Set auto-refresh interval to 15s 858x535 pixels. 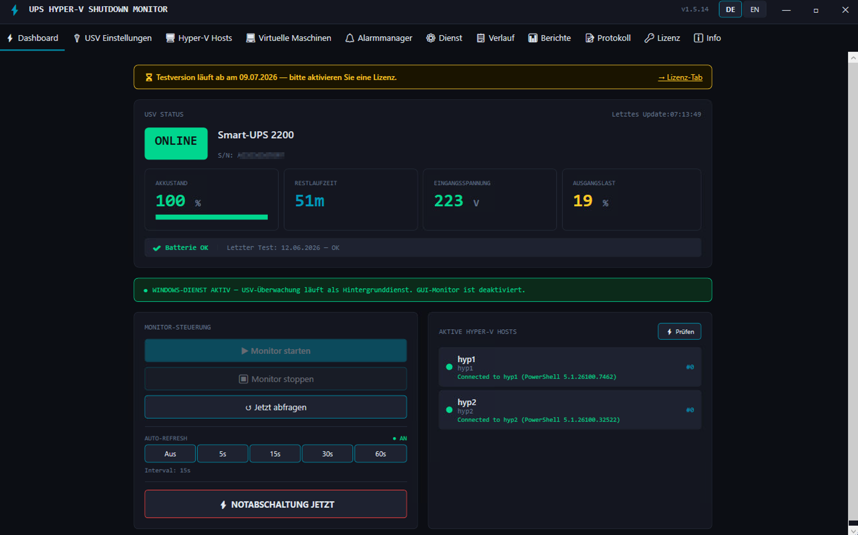275,454
